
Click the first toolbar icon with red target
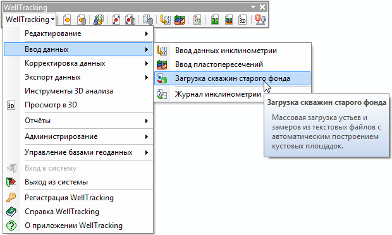(x=67, y=20)
